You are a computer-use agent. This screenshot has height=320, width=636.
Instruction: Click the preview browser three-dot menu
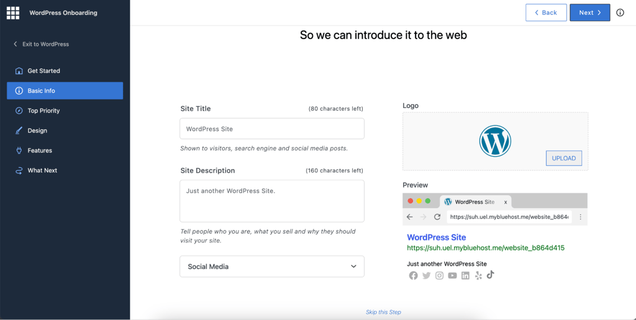tap(581, 217)
